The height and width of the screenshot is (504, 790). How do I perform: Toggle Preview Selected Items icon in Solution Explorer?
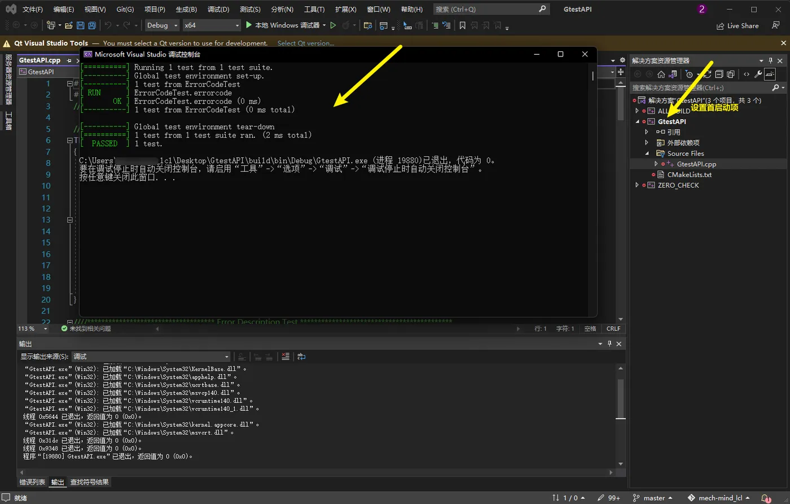[x=770, y=74]
